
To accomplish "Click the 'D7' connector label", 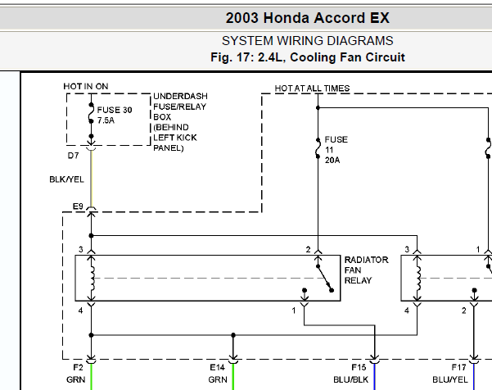I will [x=73, y=156].
